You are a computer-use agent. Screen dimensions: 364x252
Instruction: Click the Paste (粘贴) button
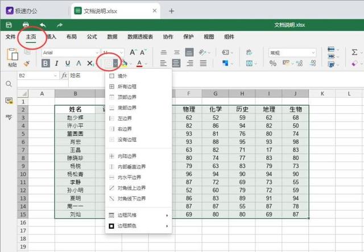13,57
